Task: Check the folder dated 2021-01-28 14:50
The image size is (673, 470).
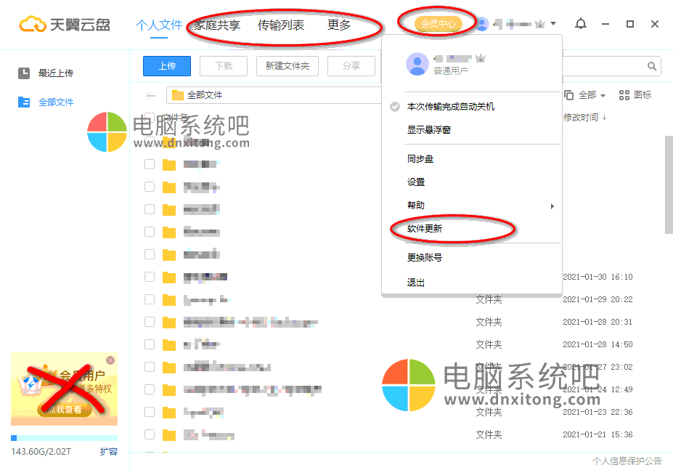Action: 150,344
